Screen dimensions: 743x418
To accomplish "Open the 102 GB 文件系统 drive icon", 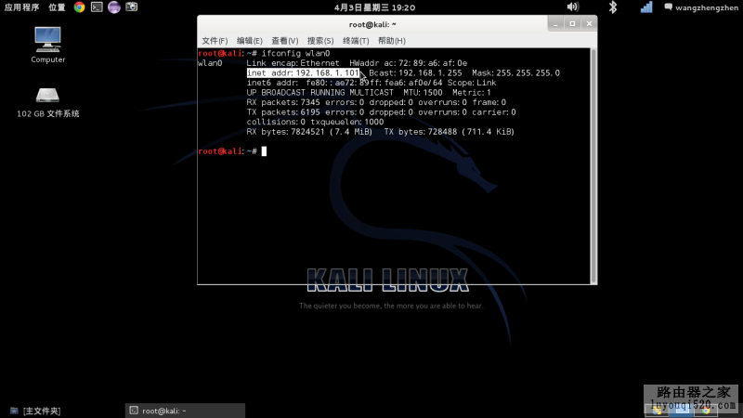I will [x=48, y=102].
